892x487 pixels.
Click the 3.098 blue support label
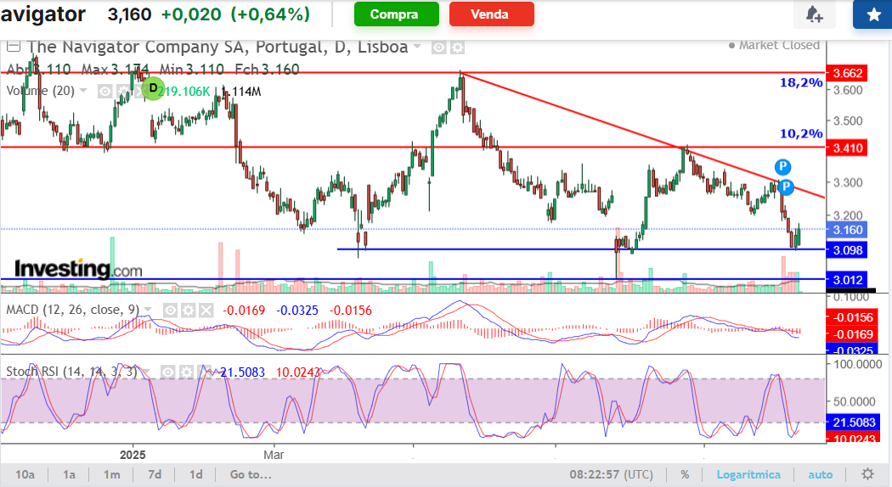(847, 250)
